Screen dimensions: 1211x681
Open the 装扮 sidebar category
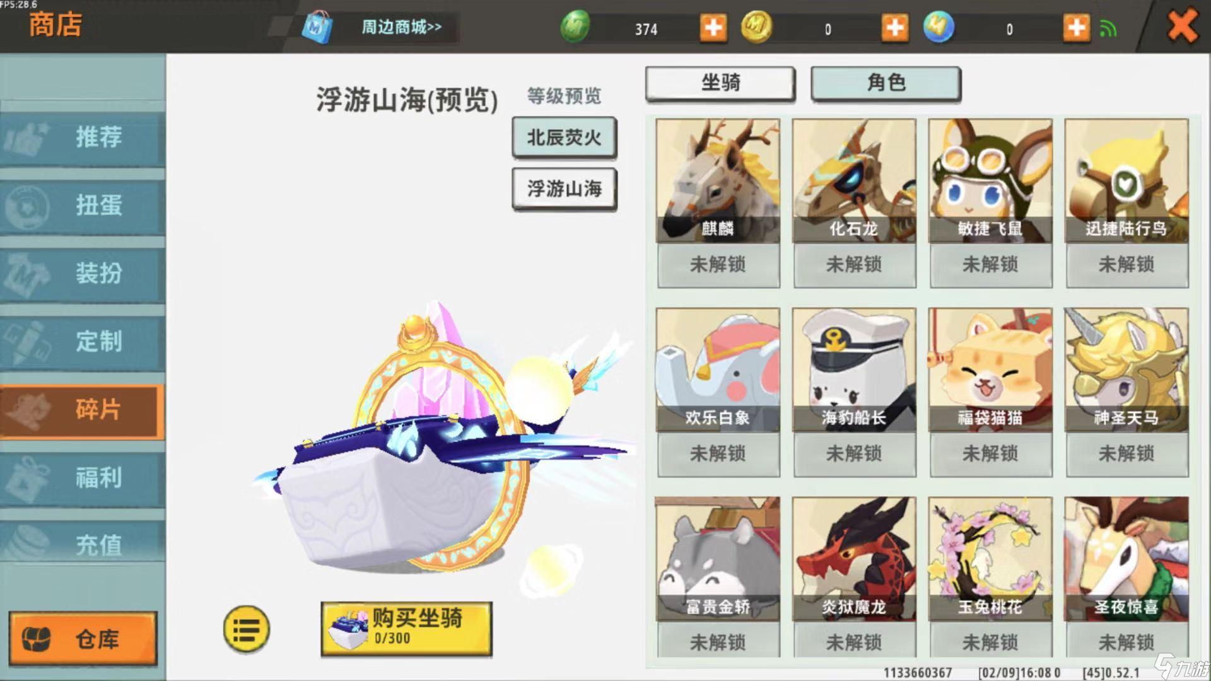[83, 274]
